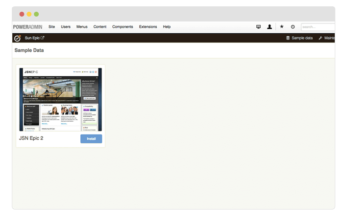Click the clock history icon

point(293,27)
